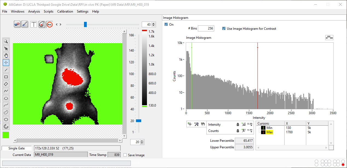Decrement the gate value 20 stepper
The image size is (347, 168).
(x=142, y=143)
